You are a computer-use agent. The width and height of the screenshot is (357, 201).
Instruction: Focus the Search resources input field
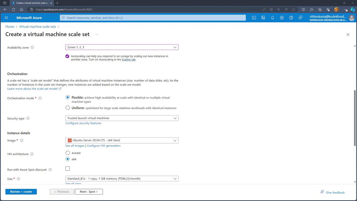(153, 18)
